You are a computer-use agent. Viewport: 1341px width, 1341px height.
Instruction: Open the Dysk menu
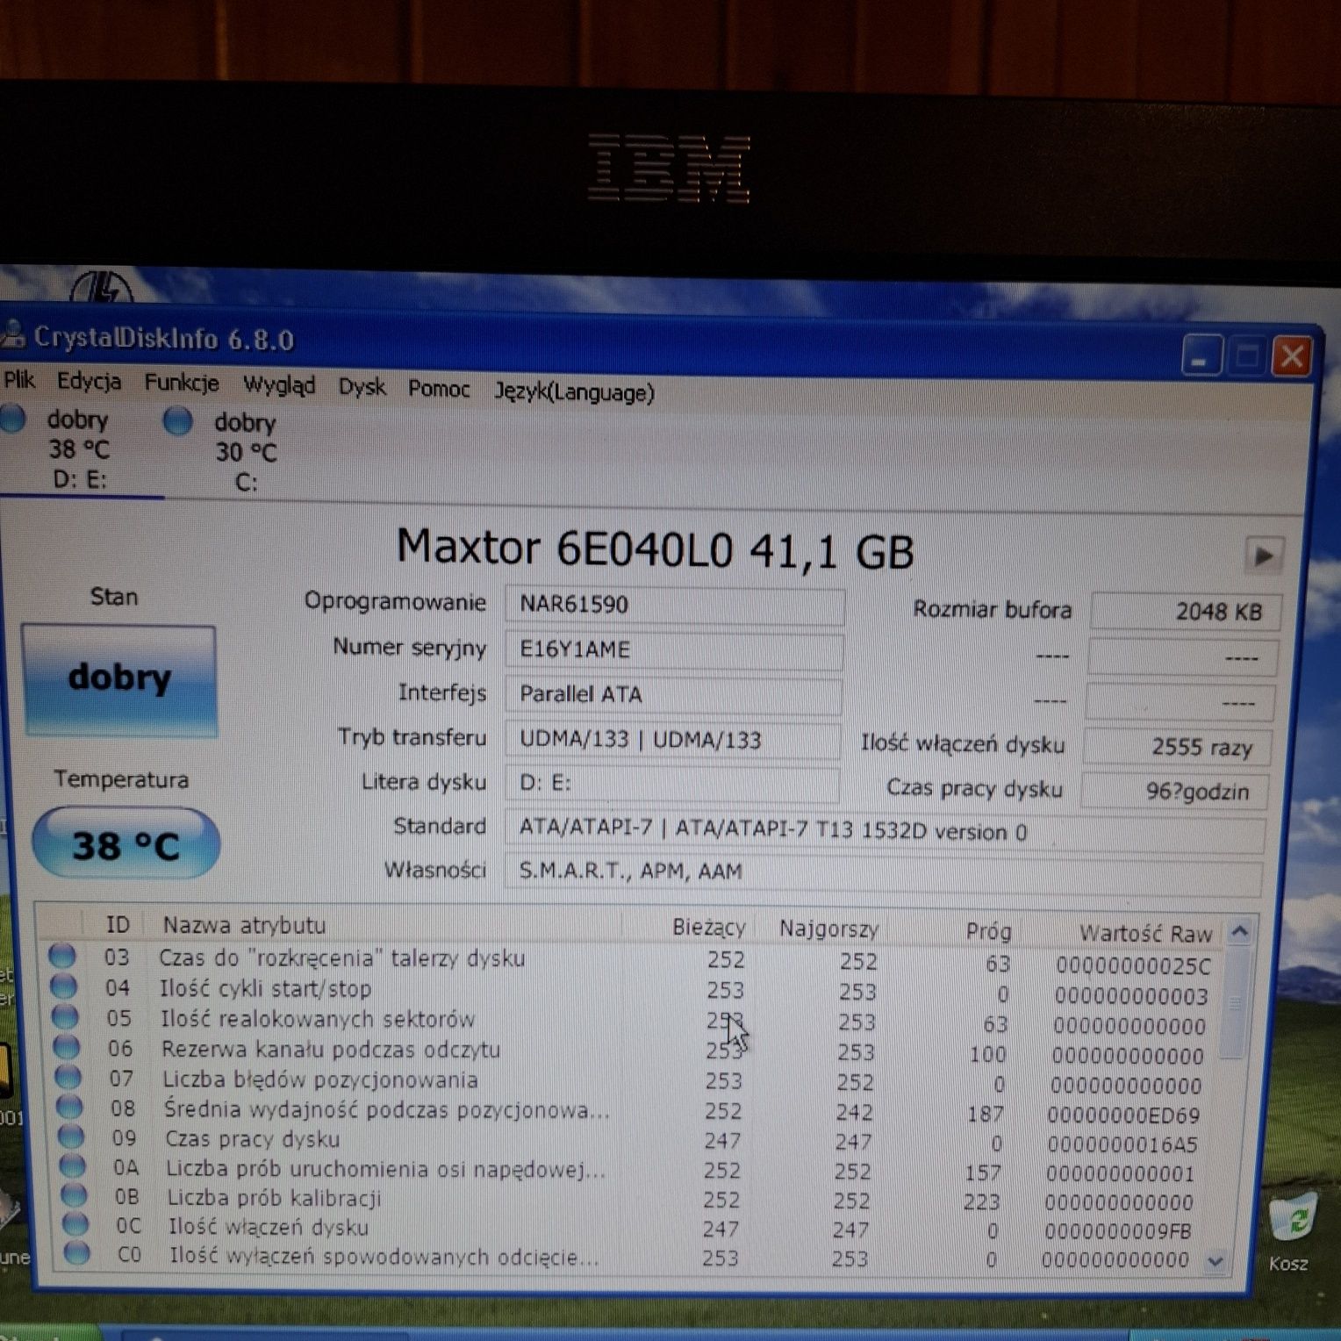[362, 387]
